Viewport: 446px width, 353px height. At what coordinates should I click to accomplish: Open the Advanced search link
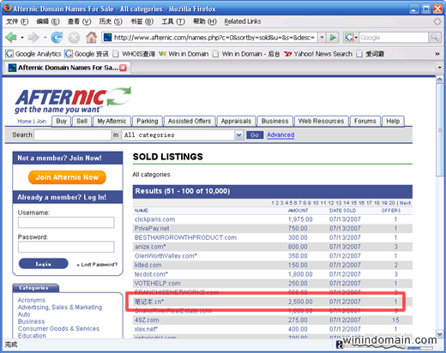(280, 135)
